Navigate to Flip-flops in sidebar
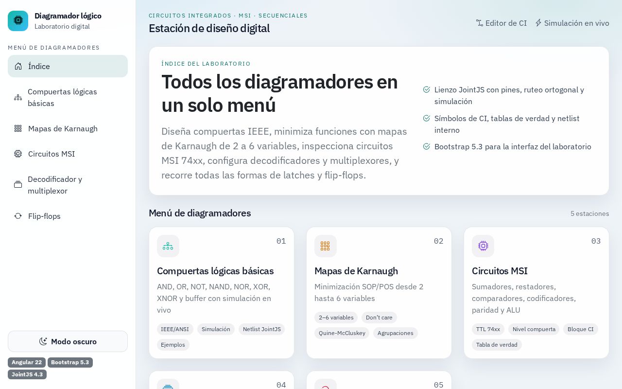Screen dimensions: 622x389 click(x=68, y=216)
